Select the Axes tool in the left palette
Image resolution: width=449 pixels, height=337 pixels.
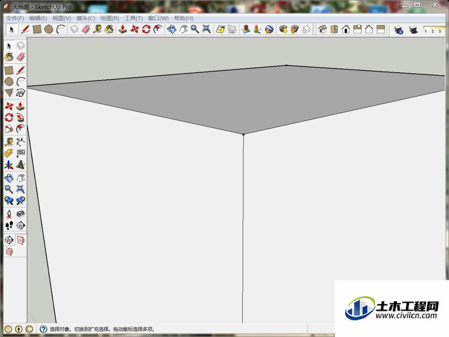coord(9,165)
